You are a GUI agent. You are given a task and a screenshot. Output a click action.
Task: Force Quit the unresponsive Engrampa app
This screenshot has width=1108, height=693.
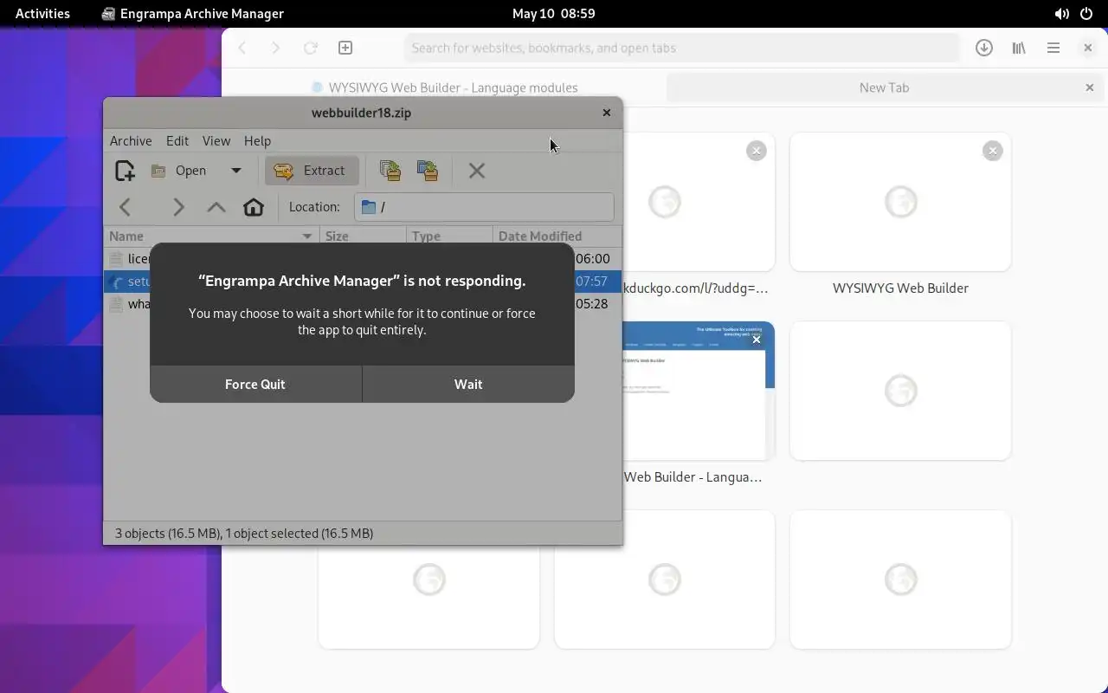click(x=255, y=384)
